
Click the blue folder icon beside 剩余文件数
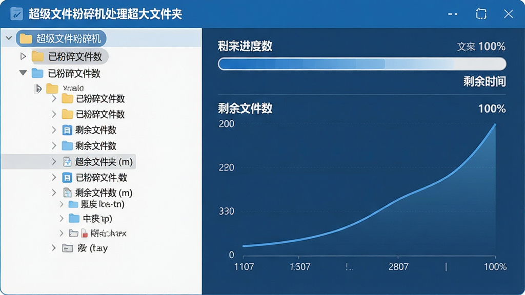point(67,145)
